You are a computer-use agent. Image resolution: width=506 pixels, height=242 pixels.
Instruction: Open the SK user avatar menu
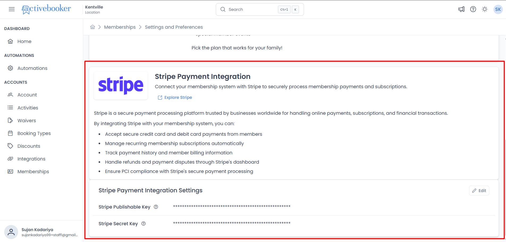[x=498, y=9]
